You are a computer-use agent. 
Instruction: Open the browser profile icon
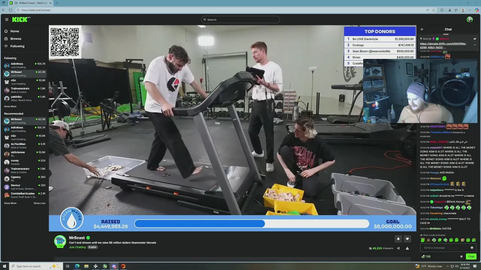pos(463,10)
